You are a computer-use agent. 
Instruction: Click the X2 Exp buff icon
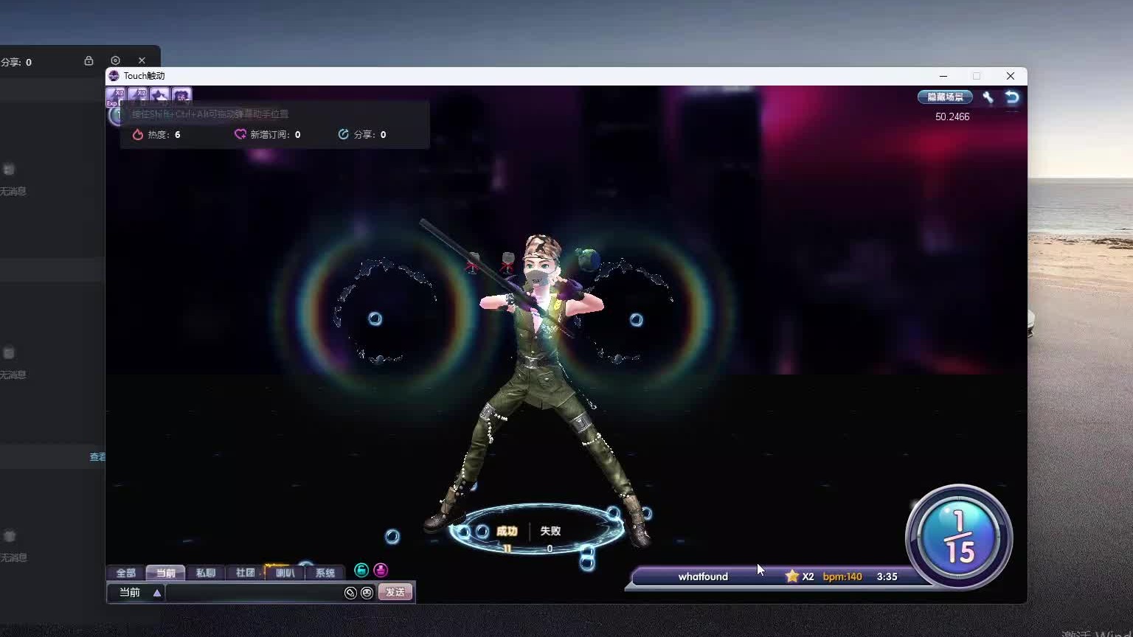click(116, 96)
